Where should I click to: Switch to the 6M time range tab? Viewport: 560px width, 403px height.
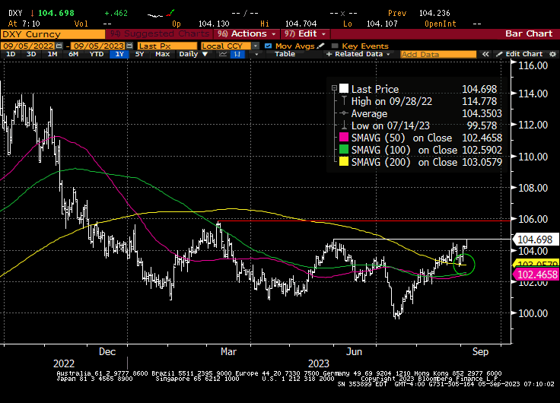tap(74, 54)
